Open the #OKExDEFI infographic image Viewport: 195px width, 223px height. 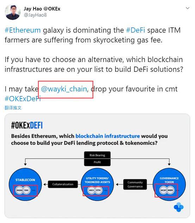point(97,166)
